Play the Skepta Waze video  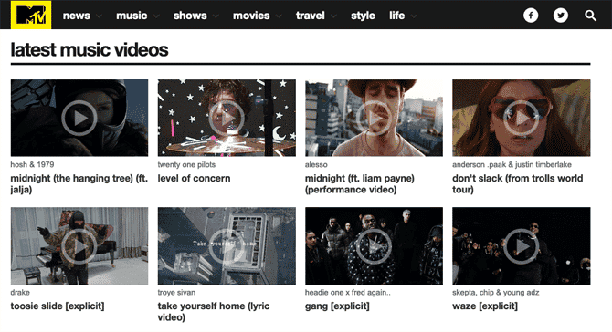(521, 246)
